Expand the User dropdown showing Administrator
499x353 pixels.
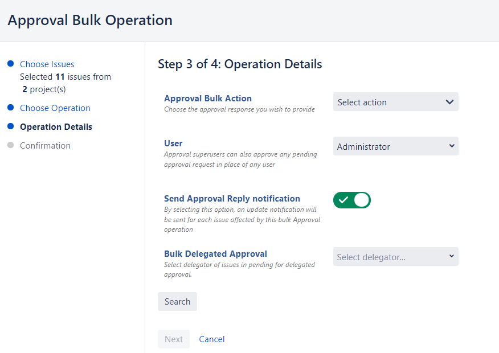pyautogui.click(x=395, y=146)
